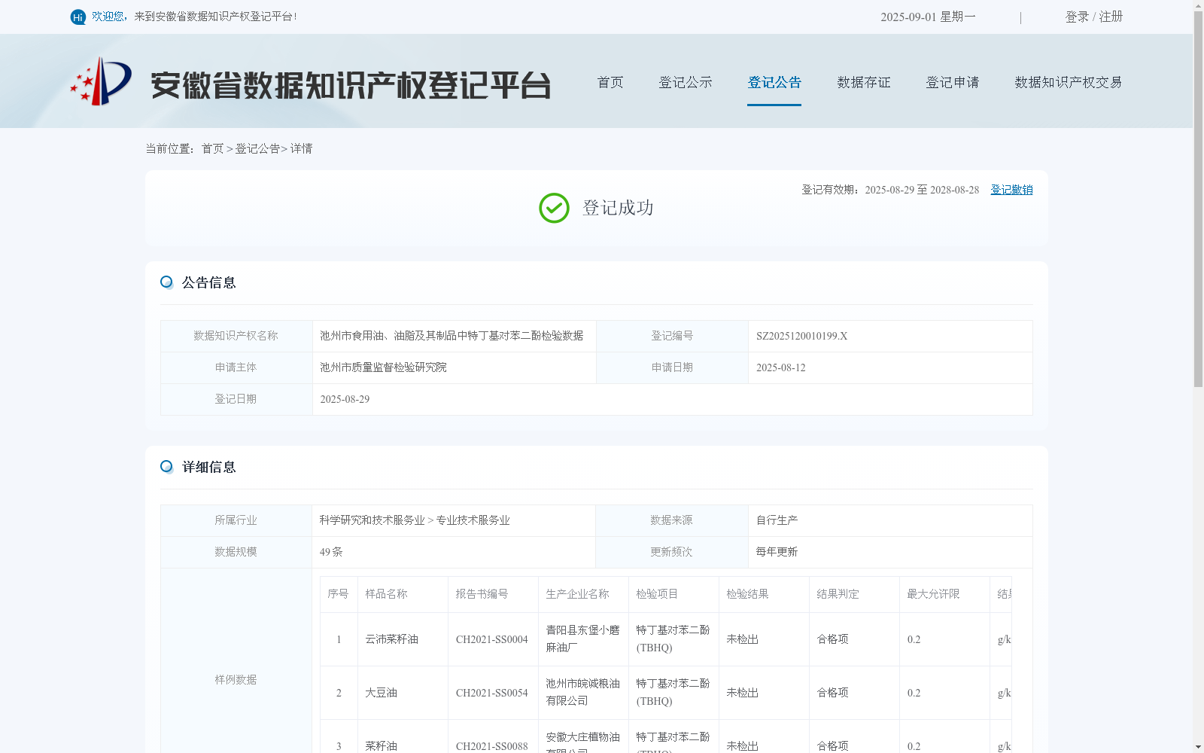The height and width of the screenshot is (753, 1204).
Task: Click the 安徽省数据知识产权登记平台 title
Action: click(x=351, y=85)
